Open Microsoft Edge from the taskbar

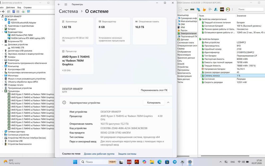click(x=159, y=162)
